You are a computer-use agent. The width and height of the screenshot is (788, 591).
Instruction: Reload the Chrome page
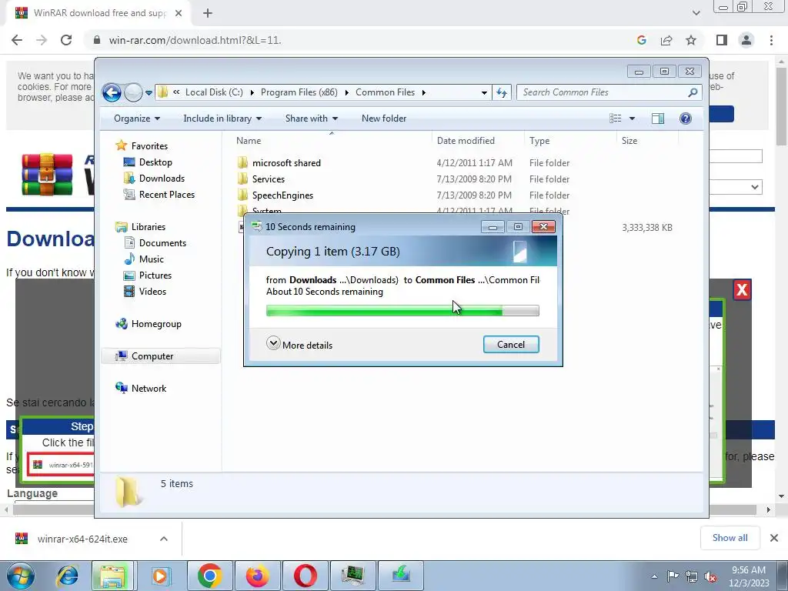pos(66,40)
